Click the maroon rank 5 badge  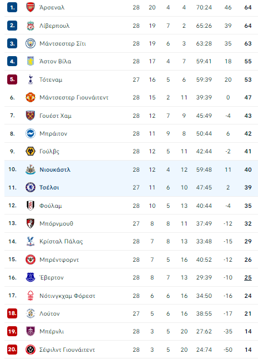(12, 79)
